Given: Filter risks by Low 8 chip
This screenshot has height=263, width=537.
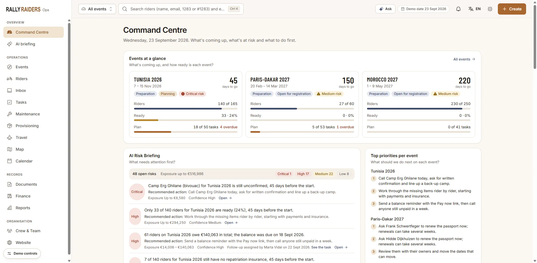Looking at the screenshot, I should pyautogui.click(x=344, y=174).
